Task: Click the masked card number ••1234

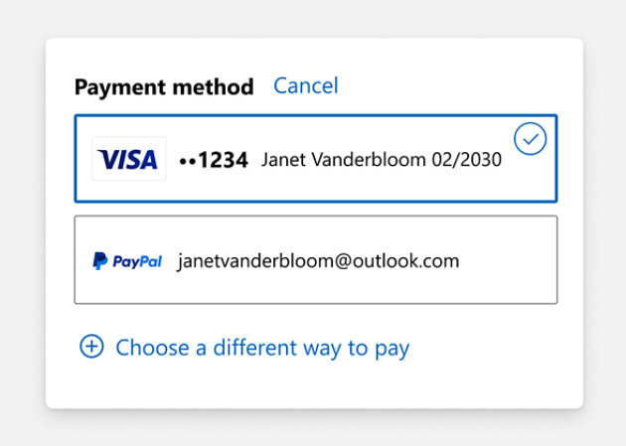Action: tap(213, 160)
